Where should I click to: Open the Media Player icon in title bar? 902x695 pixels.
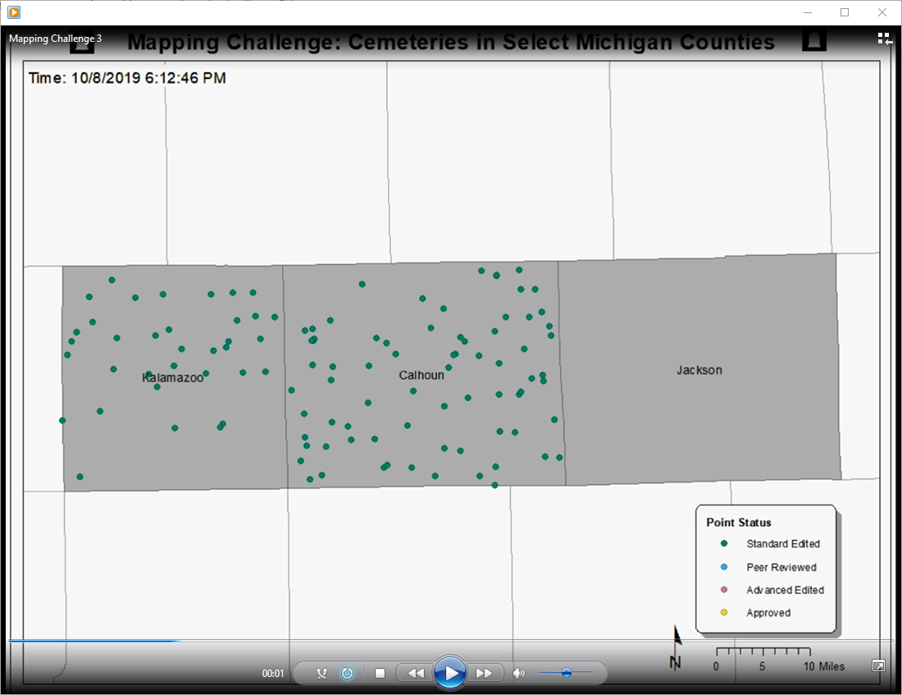11,12
